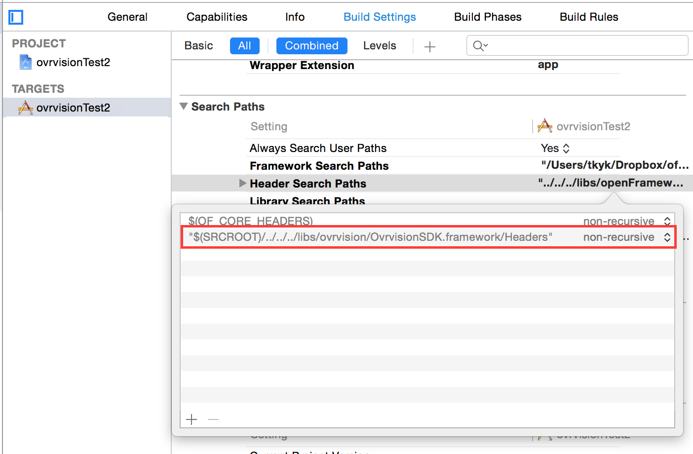This screenshot has width=693, height=454.
Task: Switch filter to Basic settings
Action: click(x=198, y=46)
